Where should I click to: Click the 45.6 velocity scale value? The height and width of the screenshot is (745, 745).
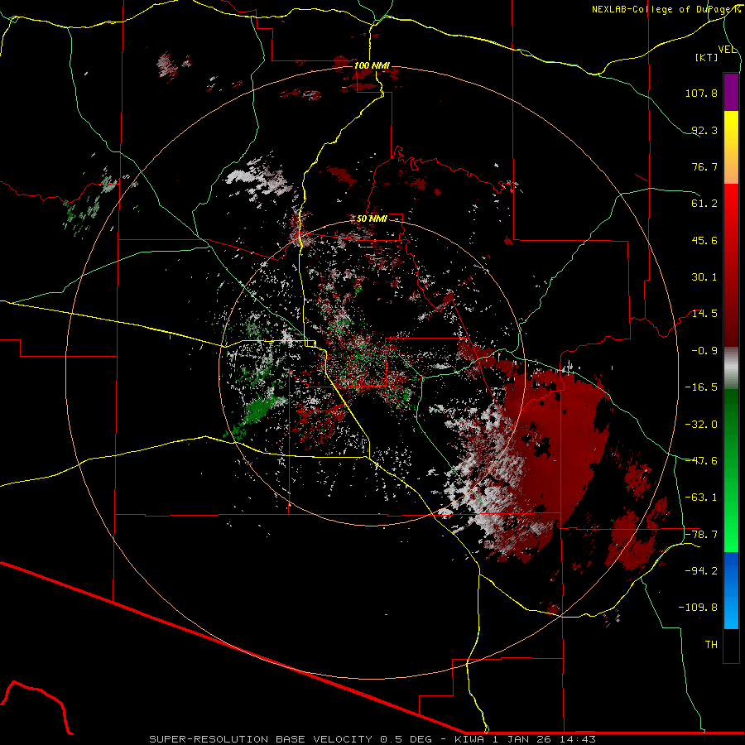coord(704,240)
